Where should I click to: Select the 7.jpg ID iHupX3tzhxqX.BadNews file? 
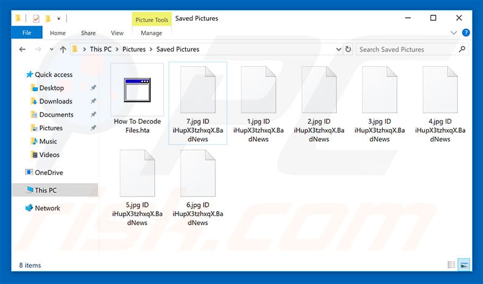(x=197, y=103)
